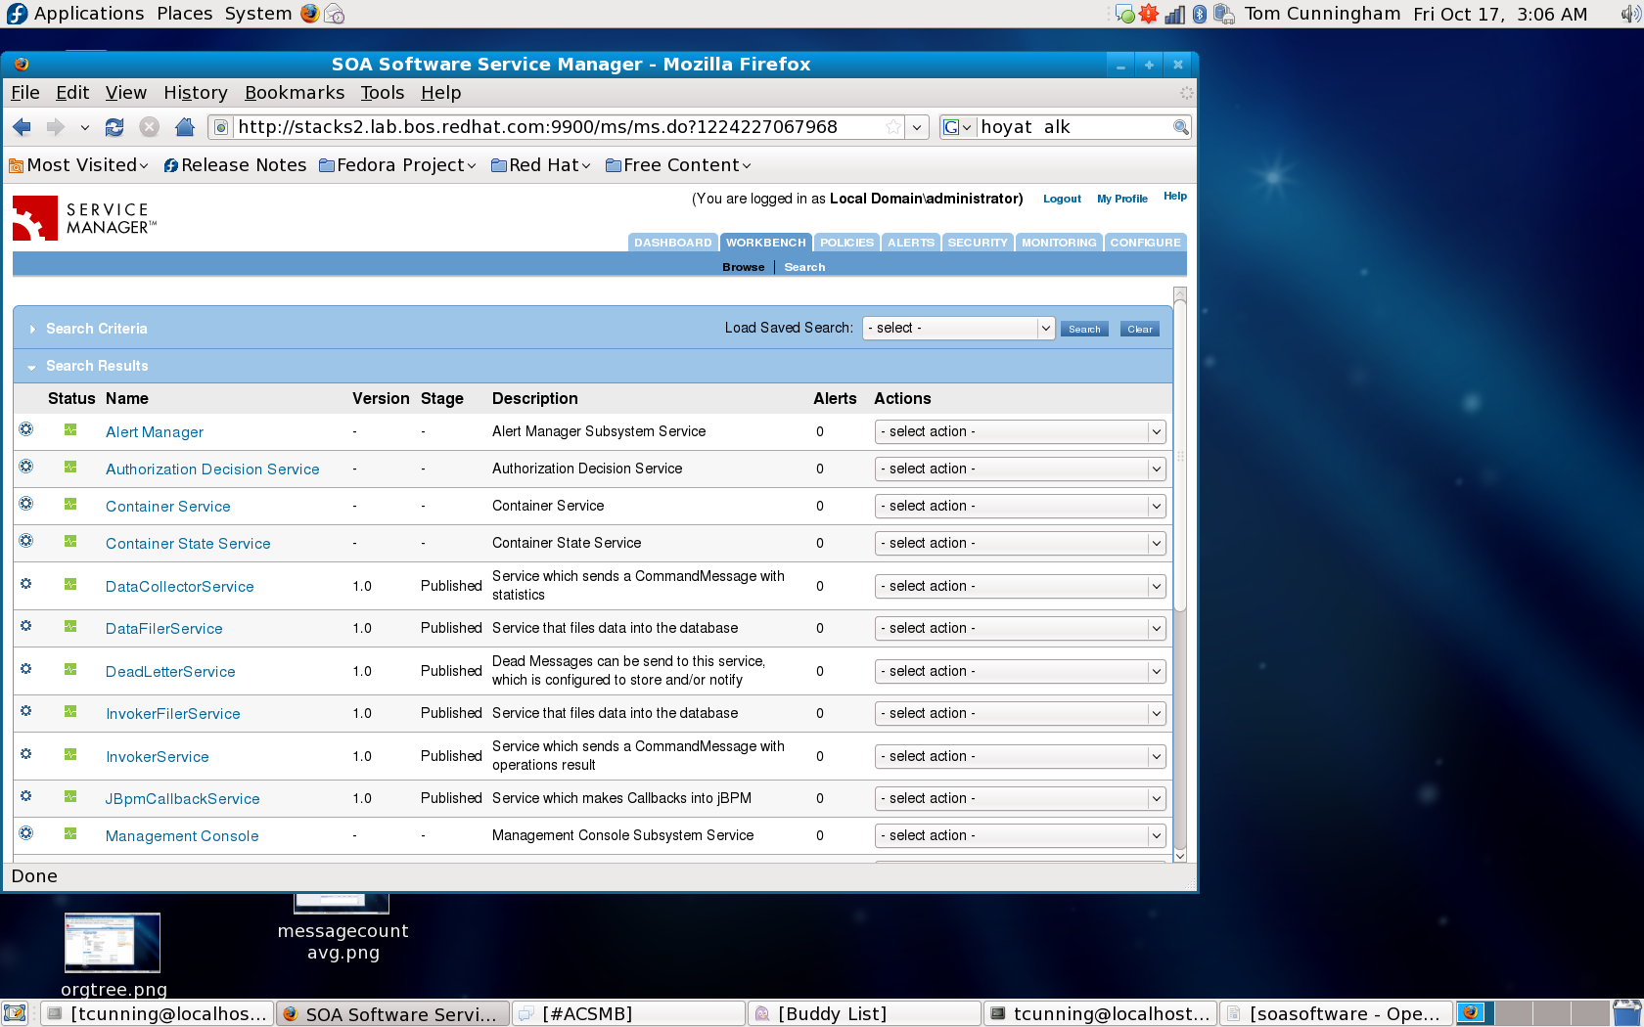
Task: Switch to the Alerts tab
Action: point(911,243)
